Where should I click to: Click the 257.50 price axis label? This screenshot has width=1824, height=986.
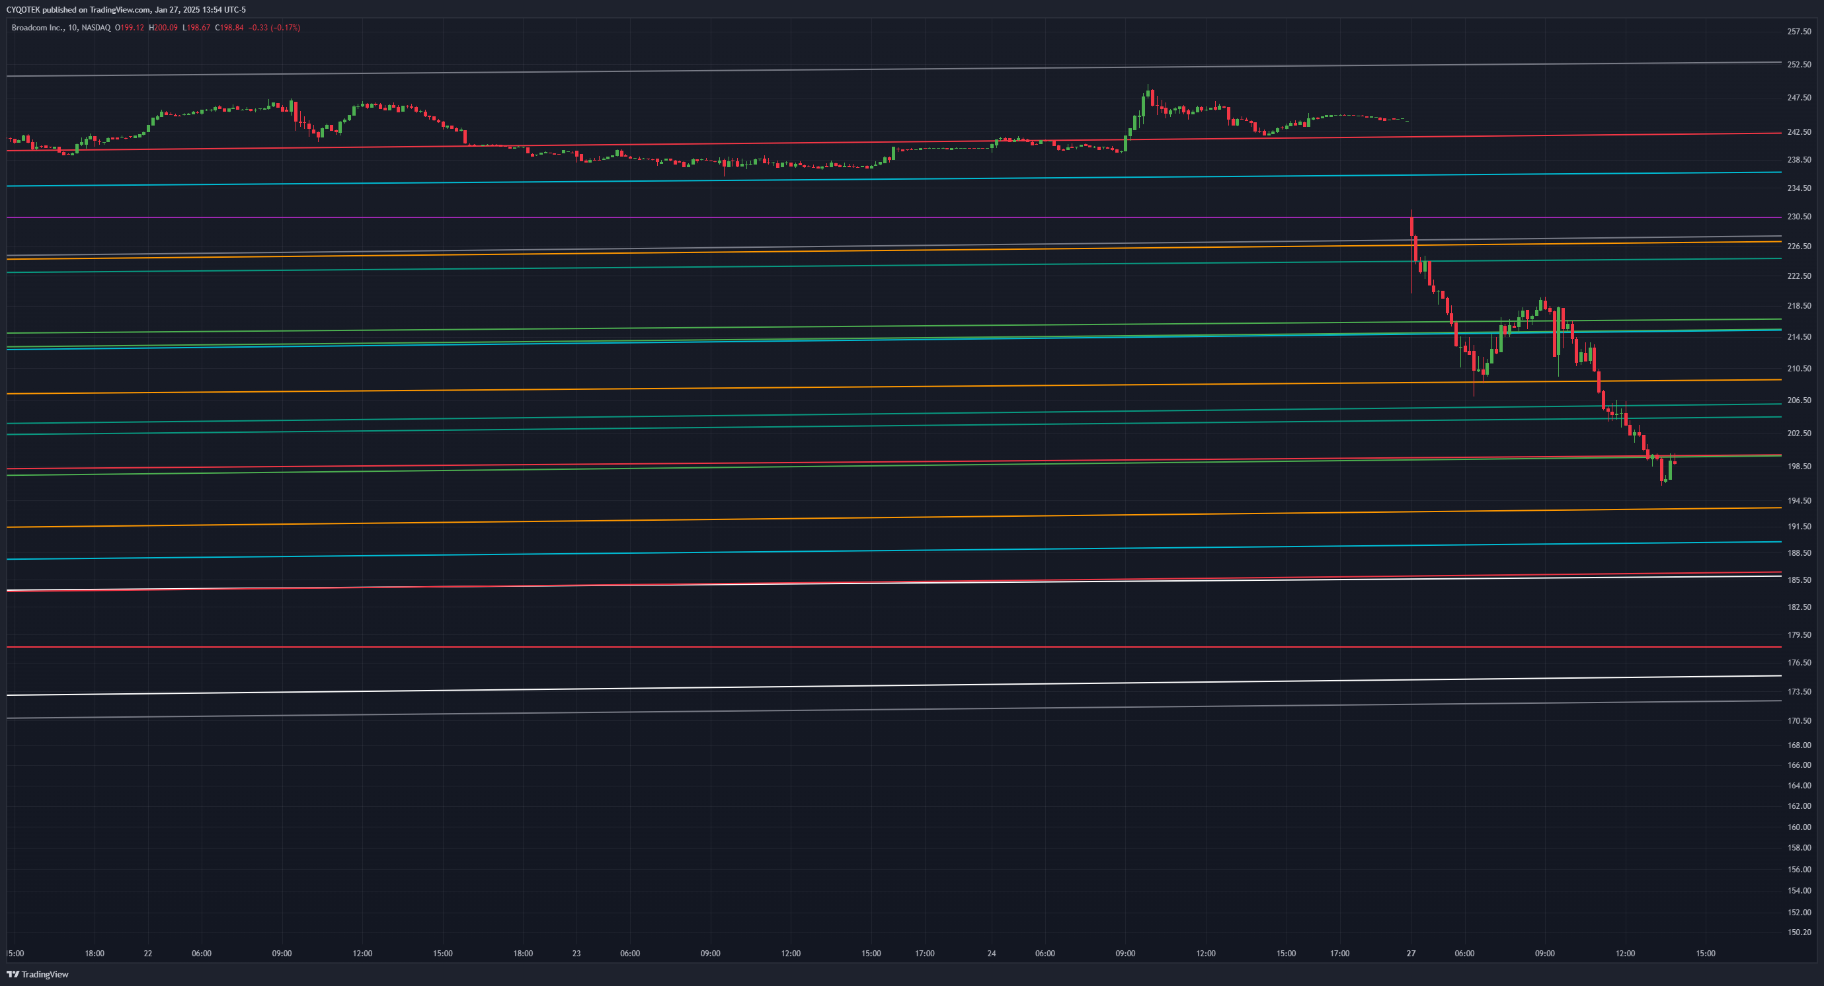click(x=1800, y=32)
